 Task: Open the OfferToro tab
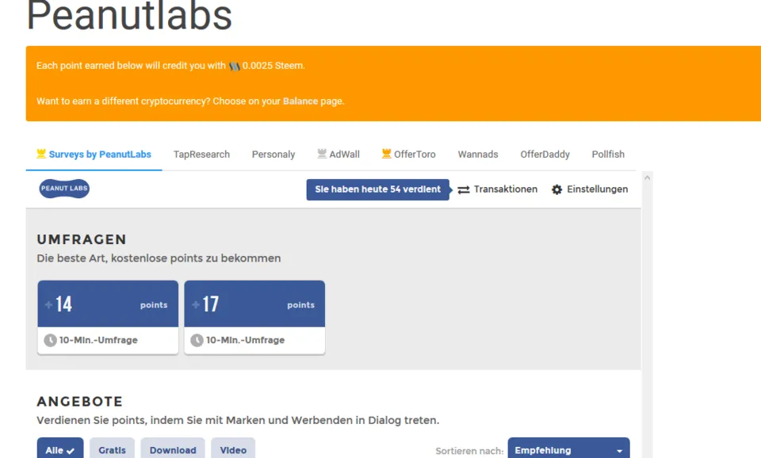tap(409, 155)
